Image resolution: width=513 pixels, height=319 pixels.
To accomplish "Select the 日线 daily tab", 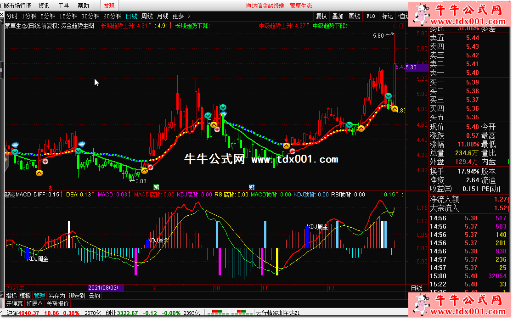I will point(131,16).
